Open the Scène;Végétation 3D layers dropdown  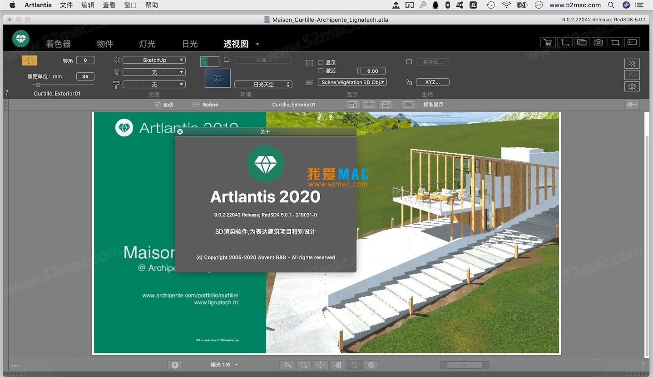(x=352, y=82)
